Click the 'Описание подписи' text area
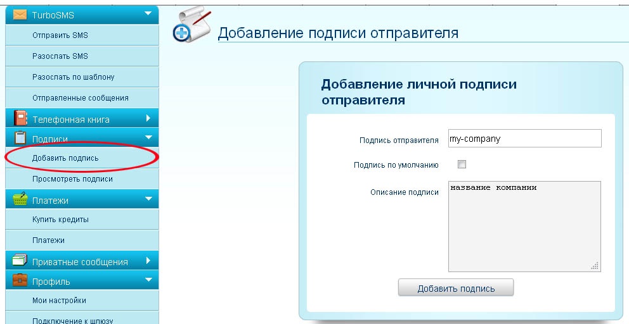This screenshot has height=324, width=629. coord(524,226)
